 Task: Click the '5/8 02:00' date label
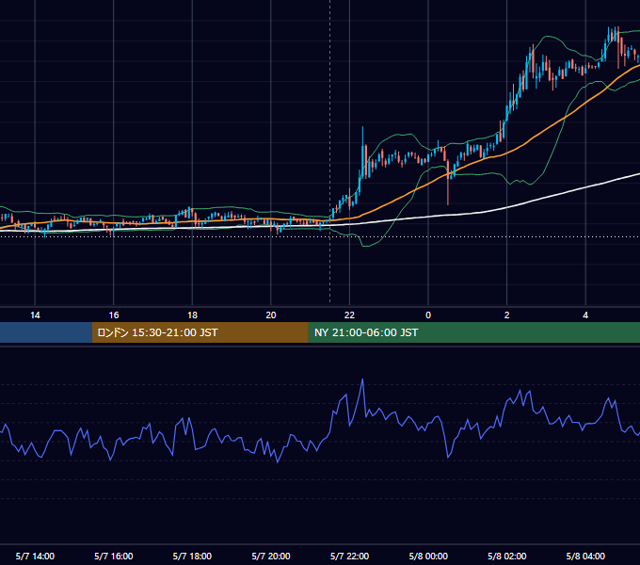pyautogui.click(x=507, y=556)
